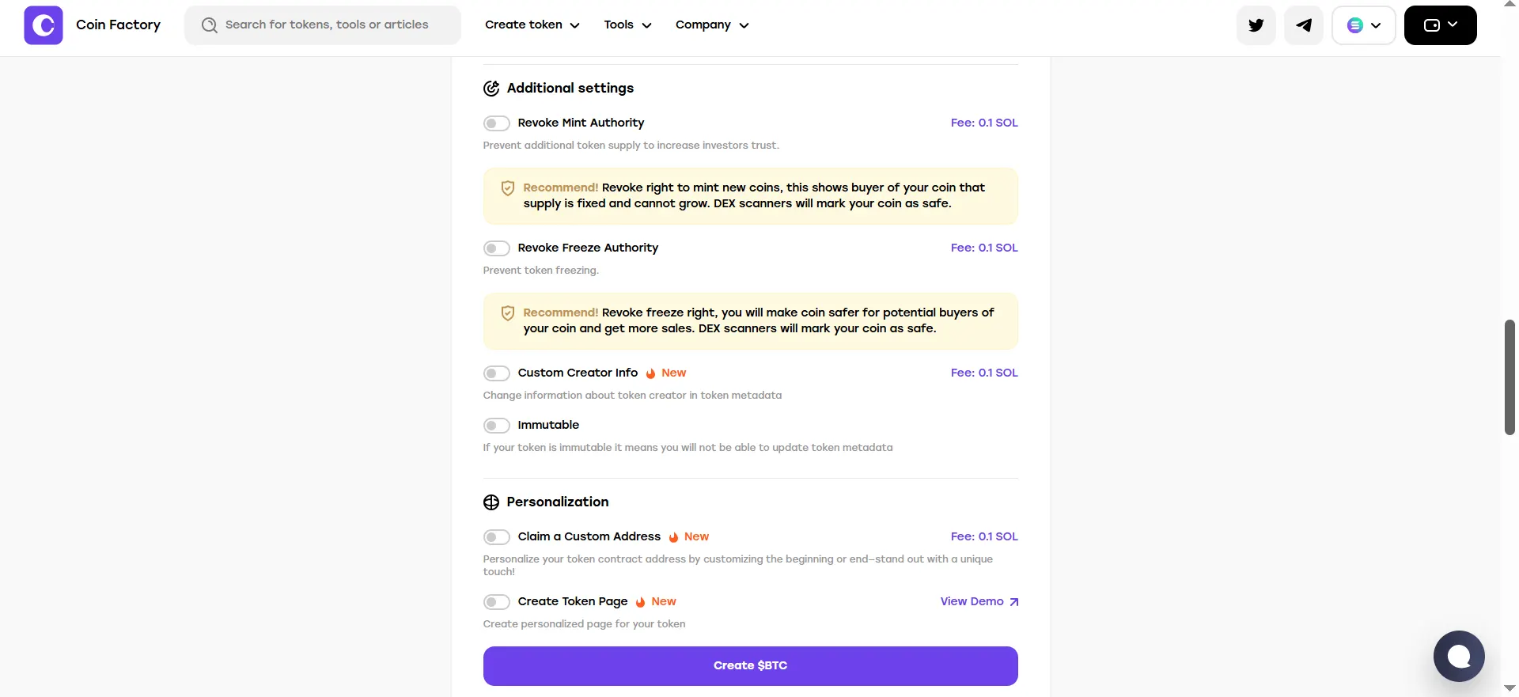Click the shield icon in mint recommendation
The height and width of the screenshot is (697, 1519).
point(508,188)
